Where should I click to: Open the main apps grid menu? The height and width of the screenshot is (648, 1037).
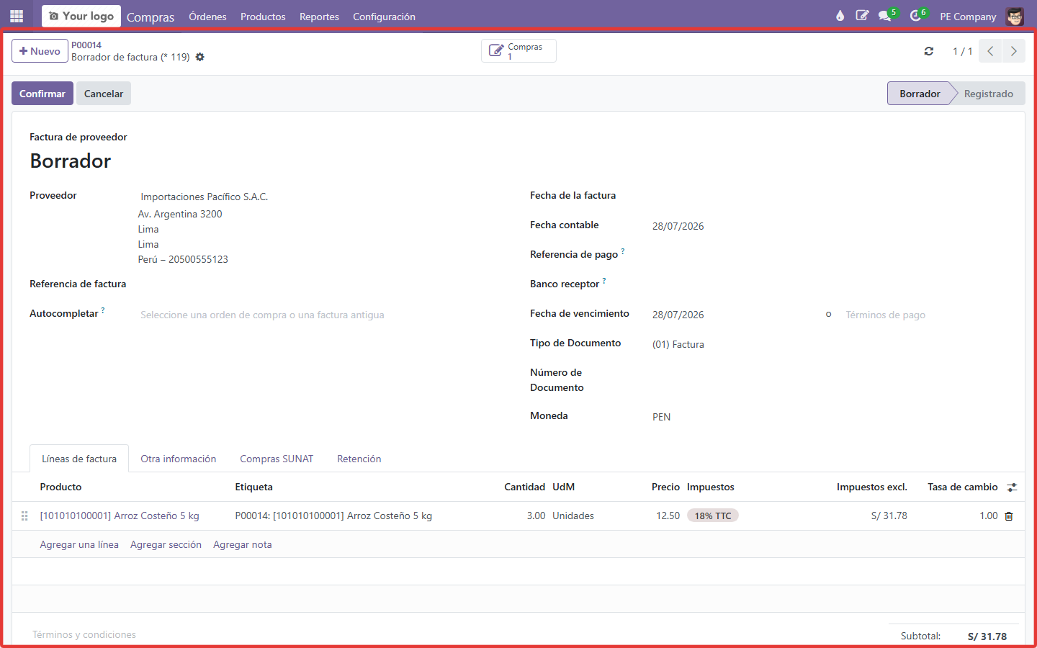(17, 16)
